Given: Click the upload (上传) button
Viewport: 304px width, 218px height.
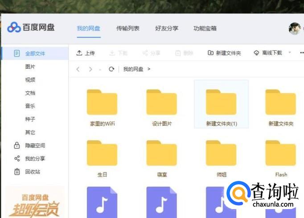Looking at the screenshot, I should [x=86, y=53].
